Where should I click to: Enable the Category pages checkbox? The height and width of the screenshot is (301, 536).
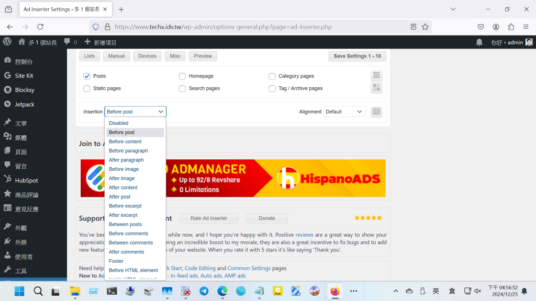[x=272, y=76]
